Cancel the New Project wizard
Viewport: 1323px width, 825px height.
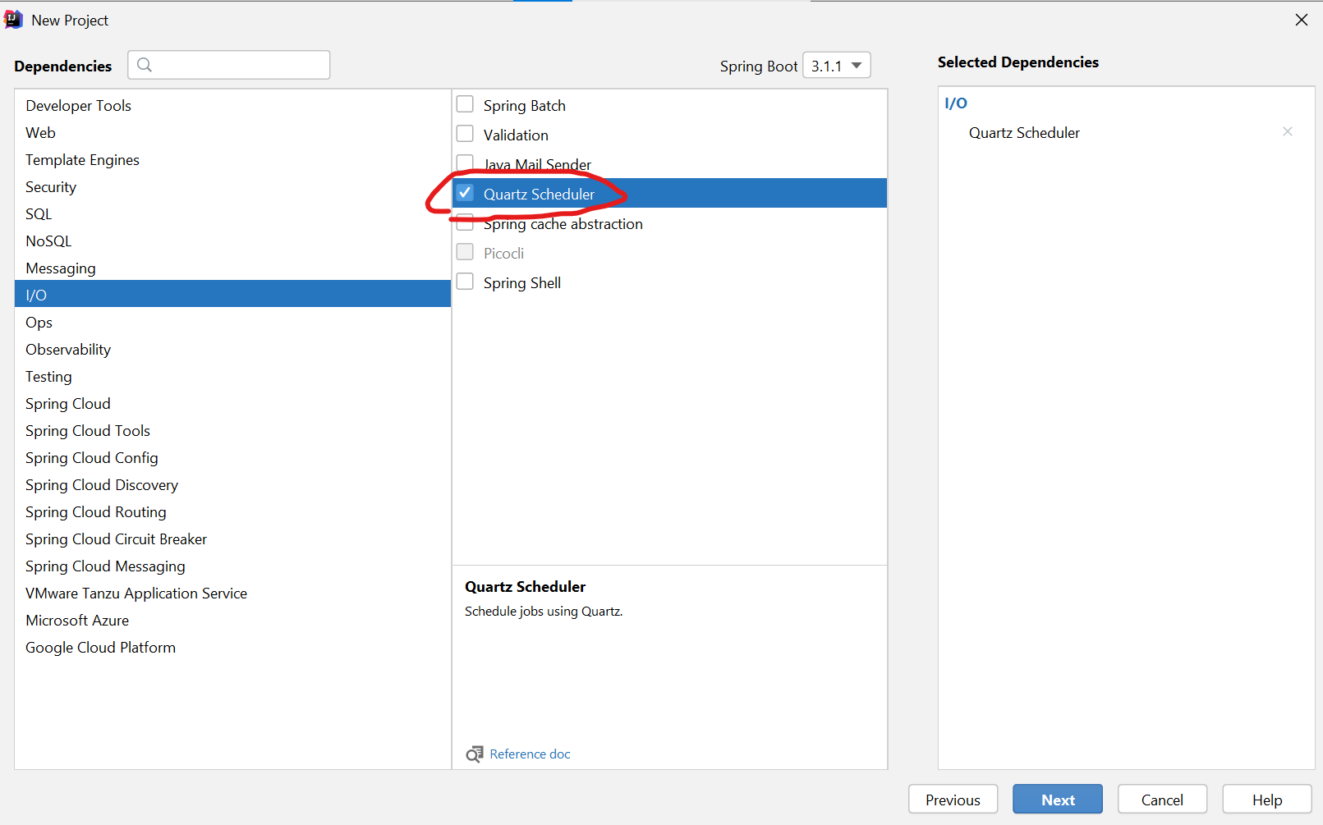click(1162, 800)
